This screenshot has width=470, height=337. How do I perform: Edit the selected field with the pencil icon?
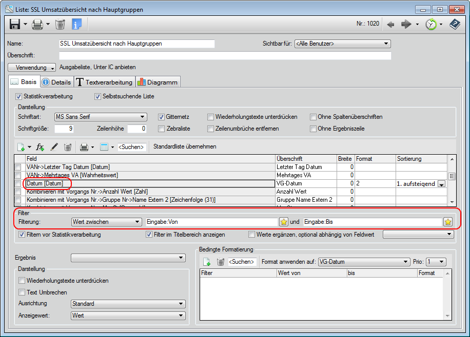click(54, 148)
